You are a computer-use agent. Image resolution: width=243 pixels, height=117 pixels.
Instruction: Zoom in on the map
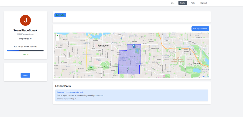tap(57, 36)
